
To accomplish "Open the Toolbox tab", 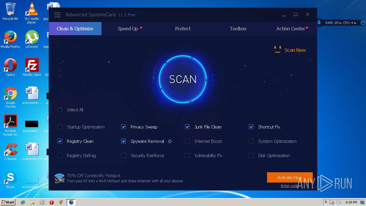I will coord(238,29).
